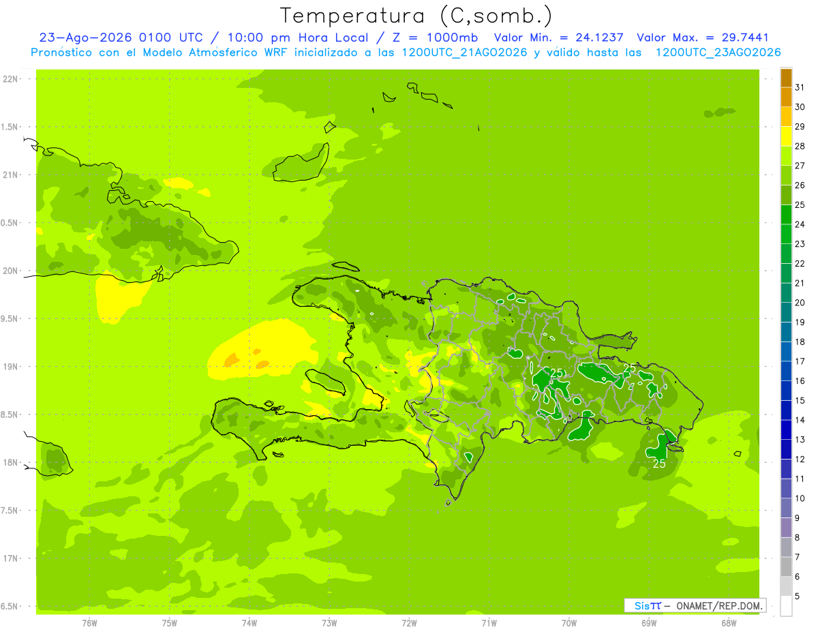Viewport: 818px width, 632px height.
Task: Pick the green legend swatch between 24 and 25
Action: coord(786,215)
